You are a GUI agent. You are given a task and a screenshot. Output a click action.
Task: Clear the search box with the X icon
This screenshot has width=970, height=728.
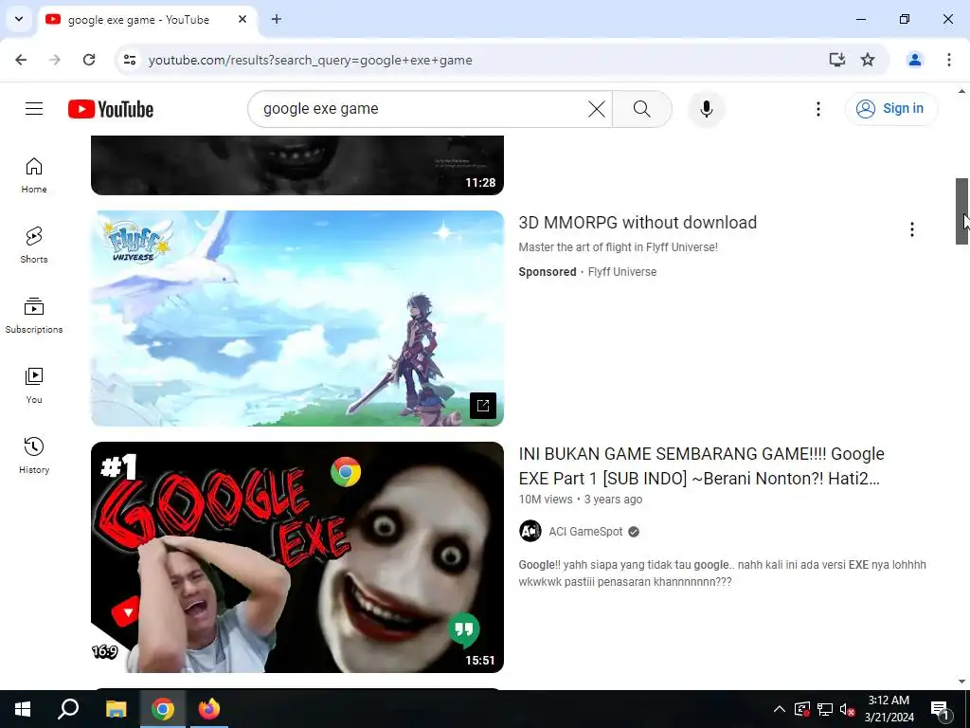point(597,109)
